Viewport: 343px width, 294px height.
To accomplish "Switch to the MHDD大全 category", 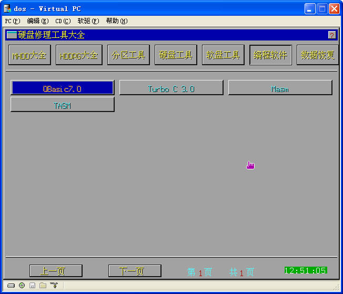I will [29, 55].
